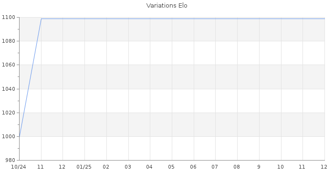Click the 07 month label on x-axis

[215, 167]
